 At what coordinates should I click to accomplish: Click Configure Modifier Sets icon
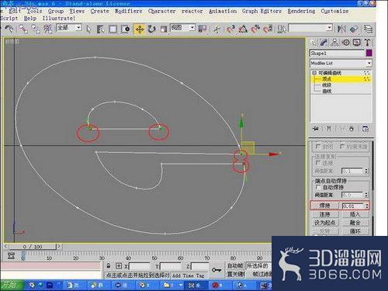[x=365, y=128]
